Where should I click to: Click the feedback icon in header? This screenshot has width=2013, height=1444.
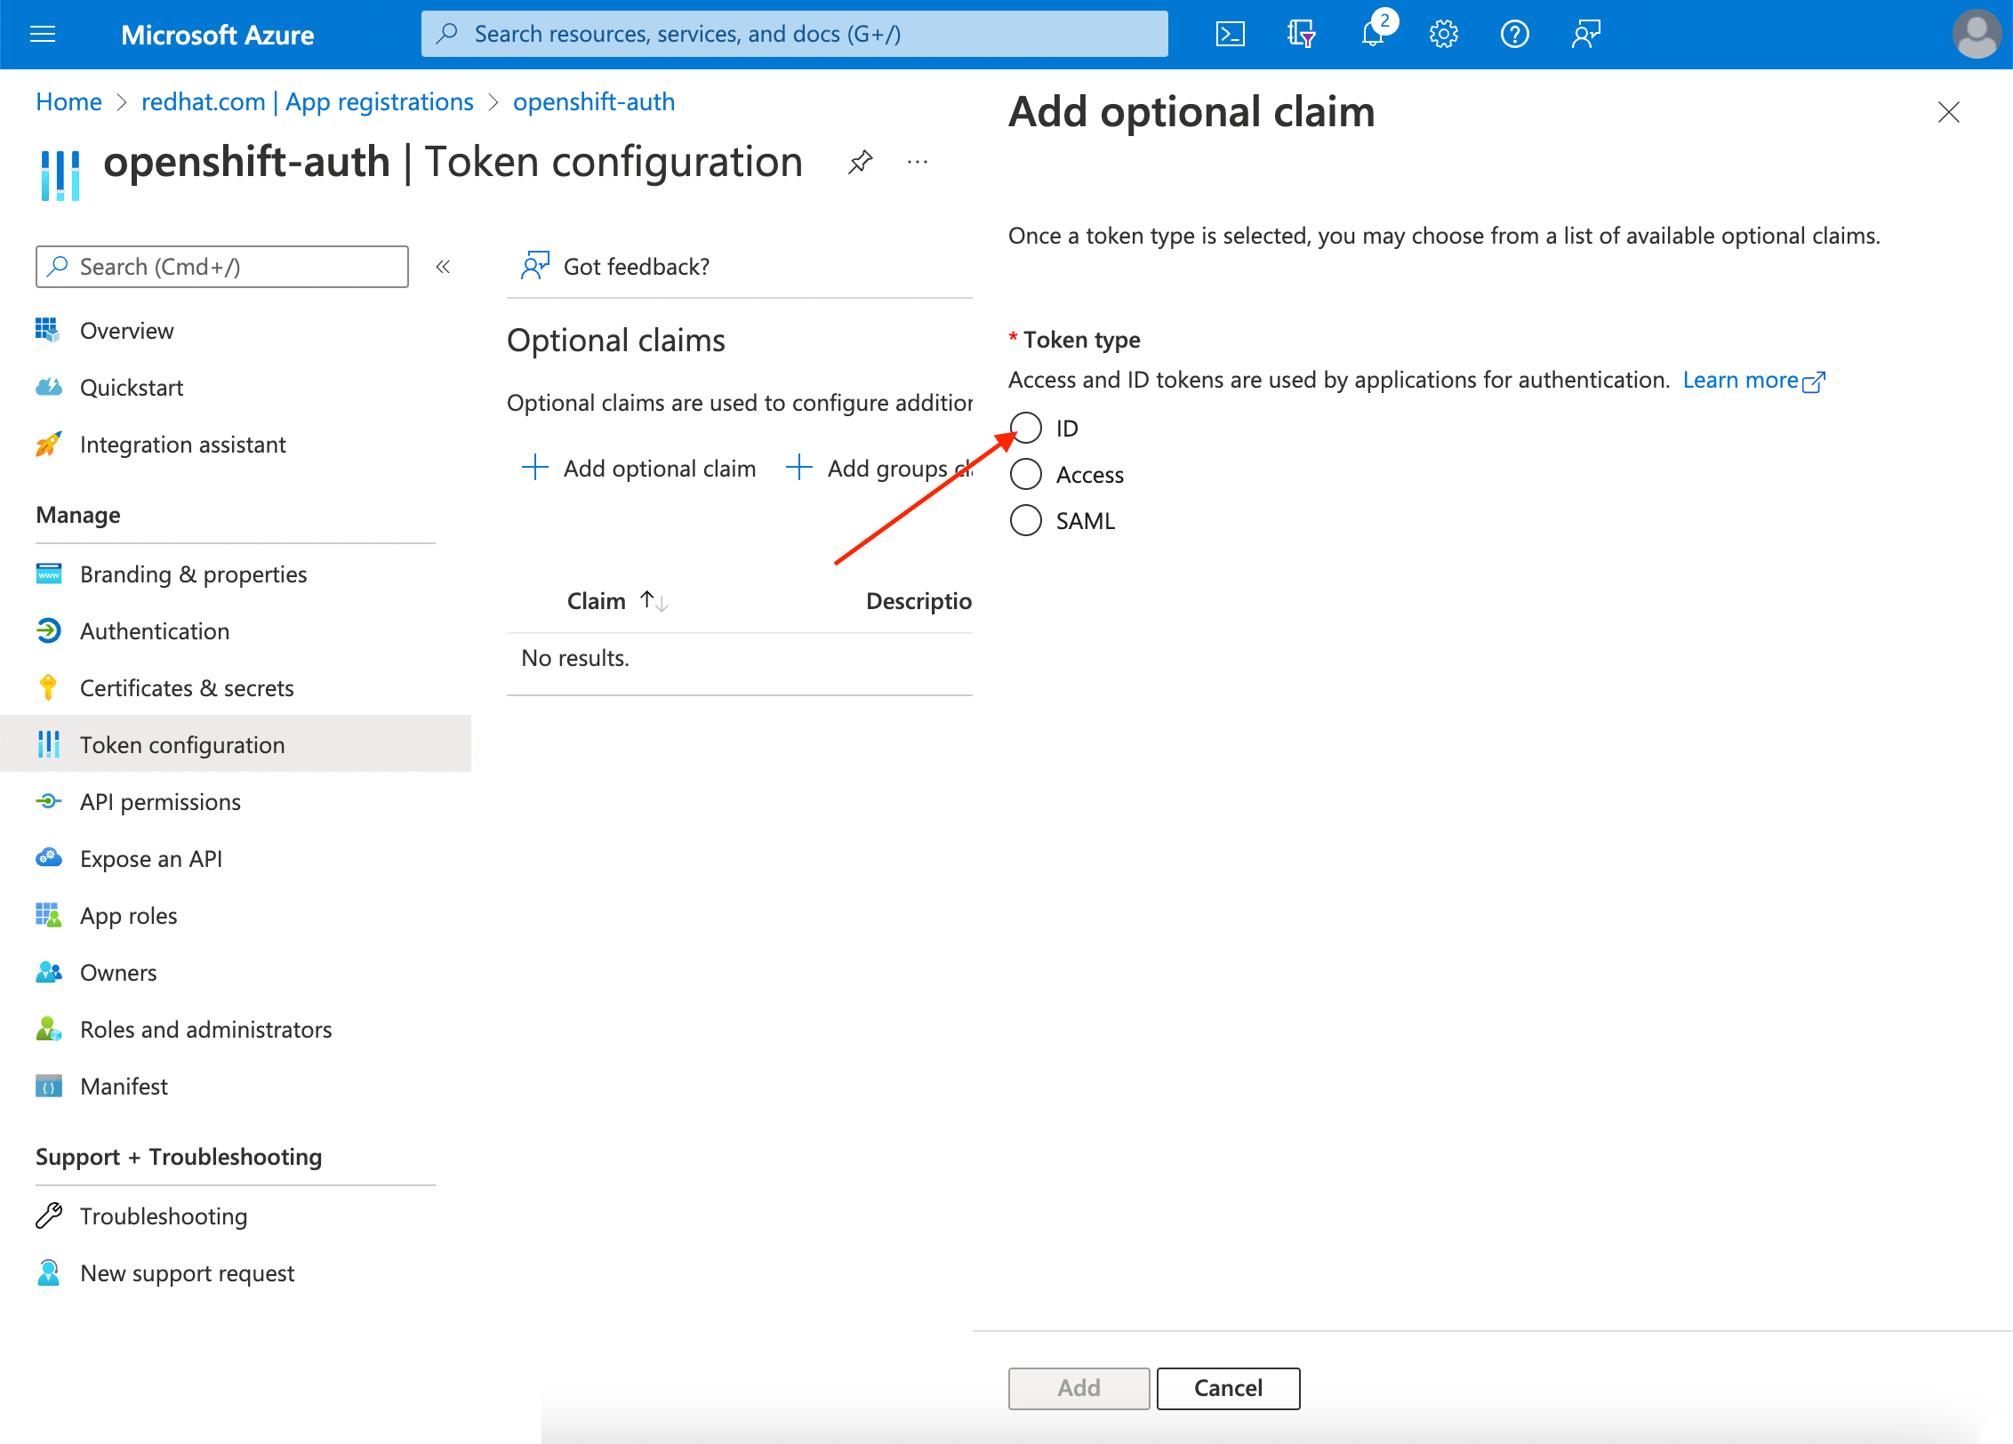coord(1585,35)
